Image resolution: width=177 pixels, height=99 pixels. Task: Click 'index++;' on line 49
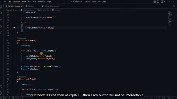coord(25,46)
